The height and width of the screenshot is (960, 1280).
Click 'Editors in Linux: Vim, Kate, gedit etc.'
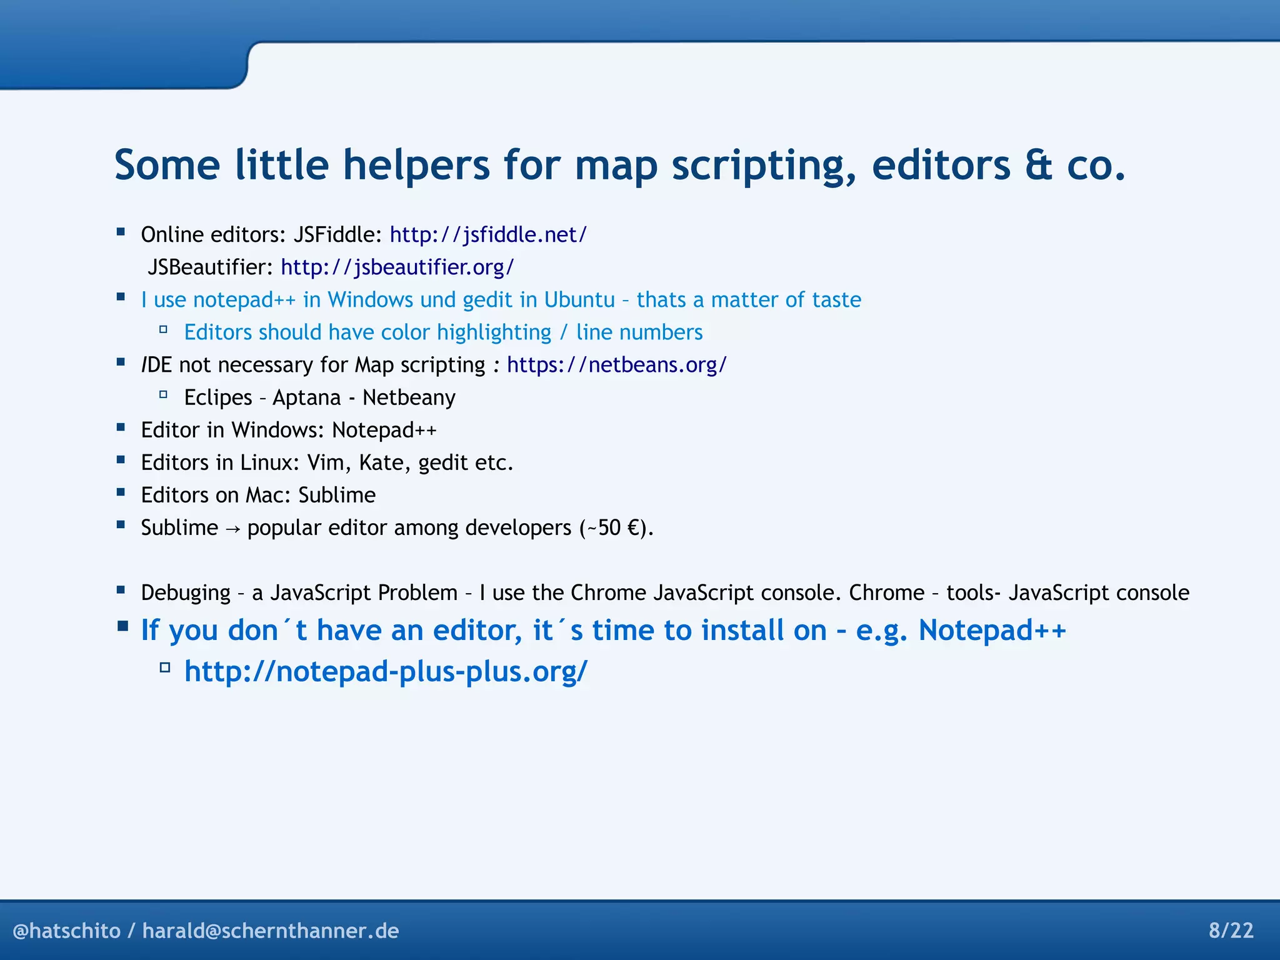point(327,462)
